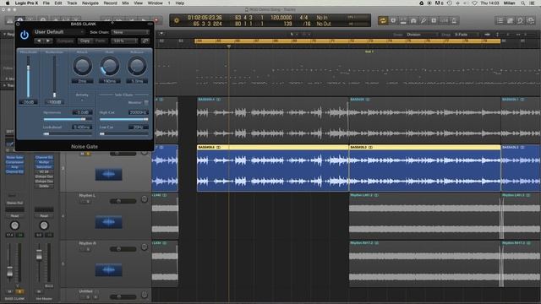
Task: Open BASS CLANK automation mode Read menu
Action: [14, 216]
